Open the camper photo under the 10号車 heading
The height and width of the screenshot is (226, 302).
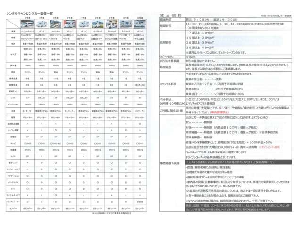point(126,24)
